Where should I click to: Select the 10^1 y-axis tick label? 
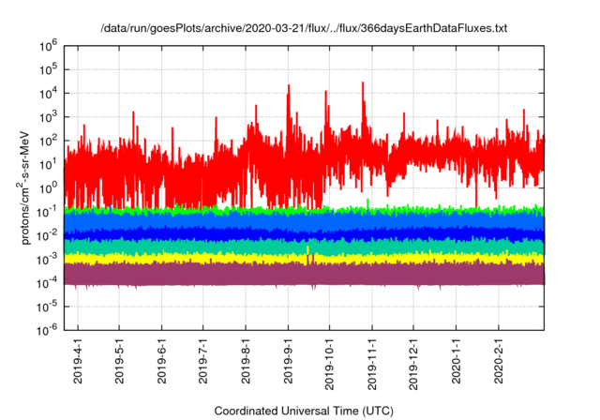click(48, 164)
